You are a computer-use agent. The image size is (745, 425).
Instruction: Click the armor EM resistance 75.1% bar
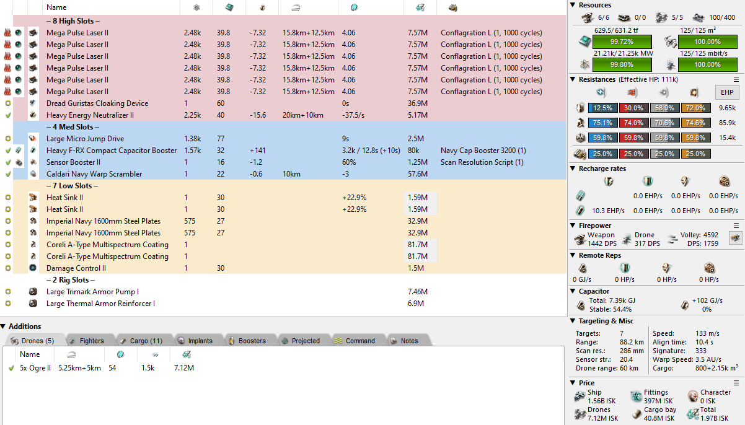click(601, 123)
